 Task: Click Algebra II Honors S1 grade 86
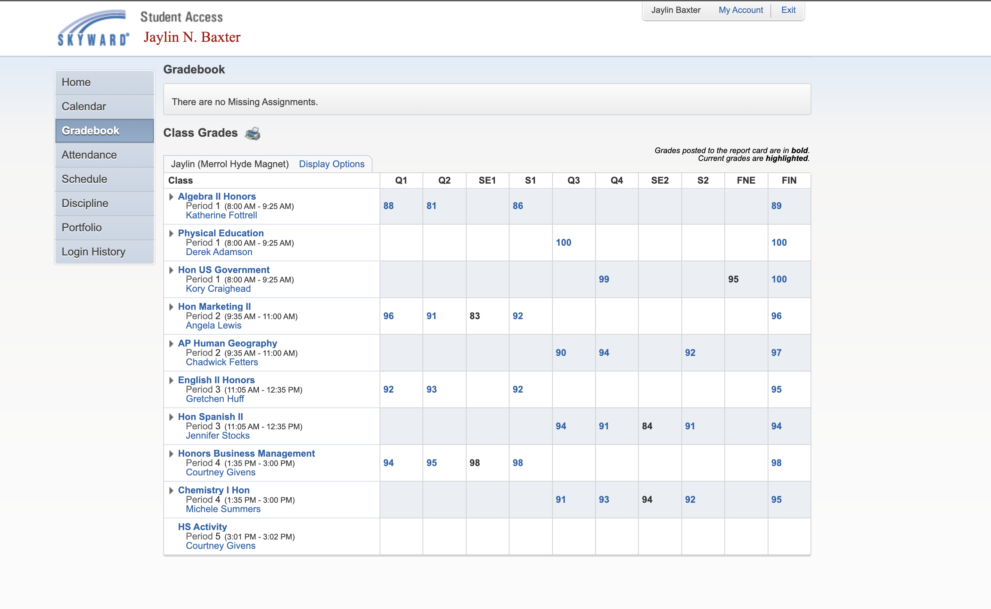click(518, 206)
